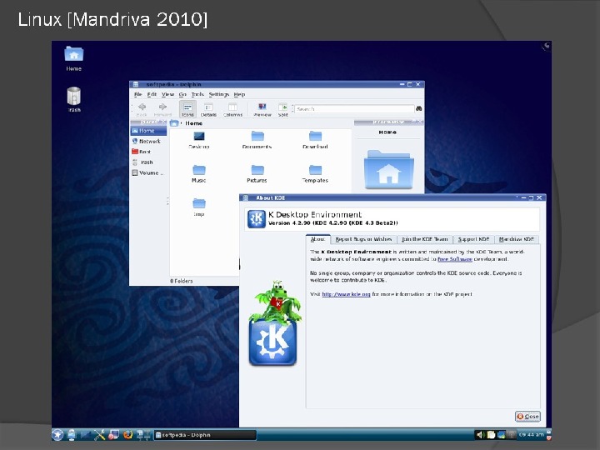The height and width of the screenshot is (450, 600).
Task: Click the KDE logo icon in header
Action: [257, 219]
